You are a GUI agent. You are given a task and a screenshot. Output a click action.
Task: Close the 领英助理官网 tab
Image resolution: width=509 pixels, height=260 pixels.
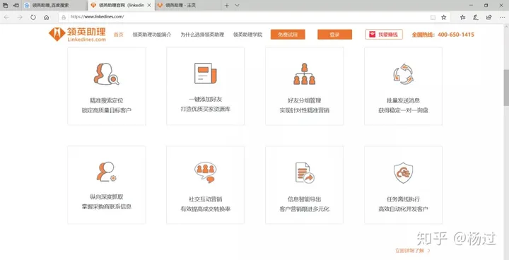pos(149,5)
